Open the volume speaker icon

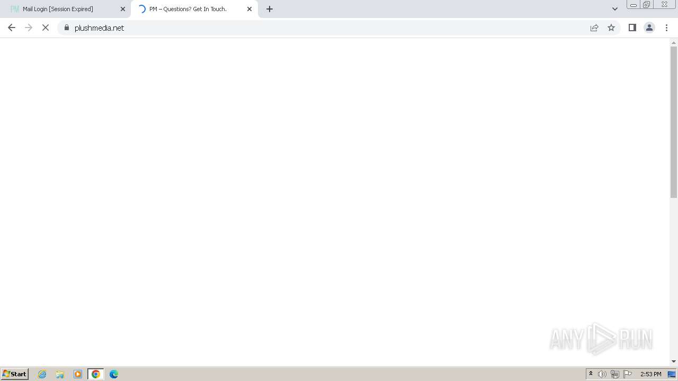tap(602, 374)
